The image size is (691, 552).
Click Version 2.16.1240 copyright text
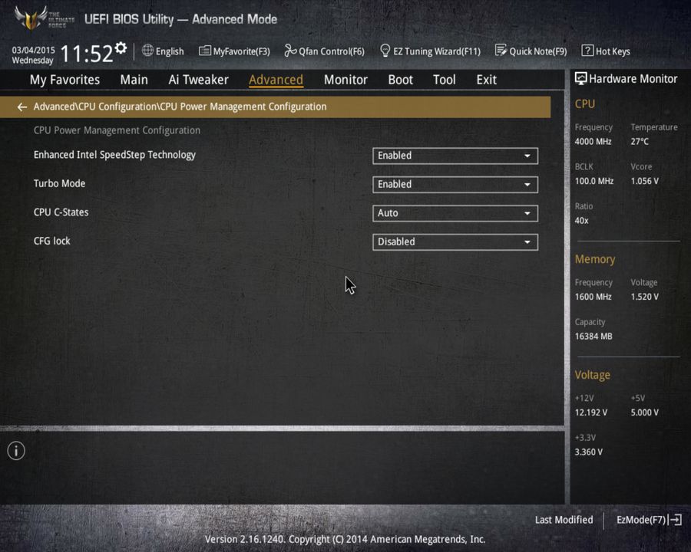[345, 539]
